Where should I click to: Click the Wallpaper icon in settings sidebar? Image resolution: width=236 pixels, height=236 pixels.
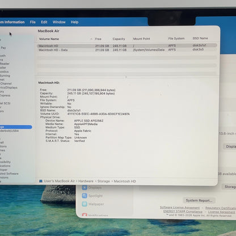pyautogui.click(x=85, y=204)
